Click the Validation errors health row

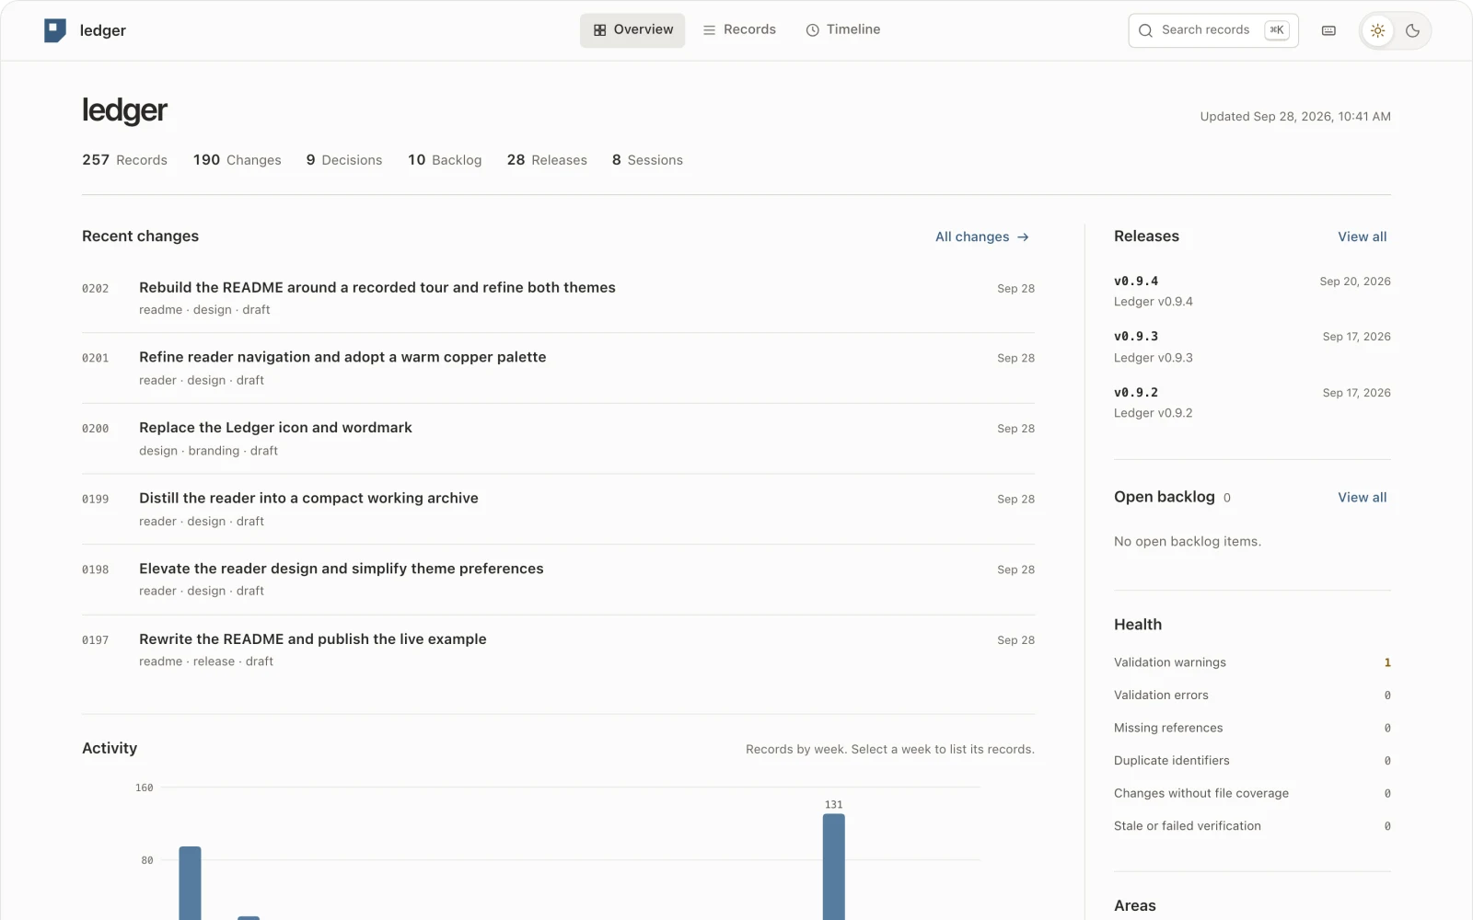(x=1252, y=696)
